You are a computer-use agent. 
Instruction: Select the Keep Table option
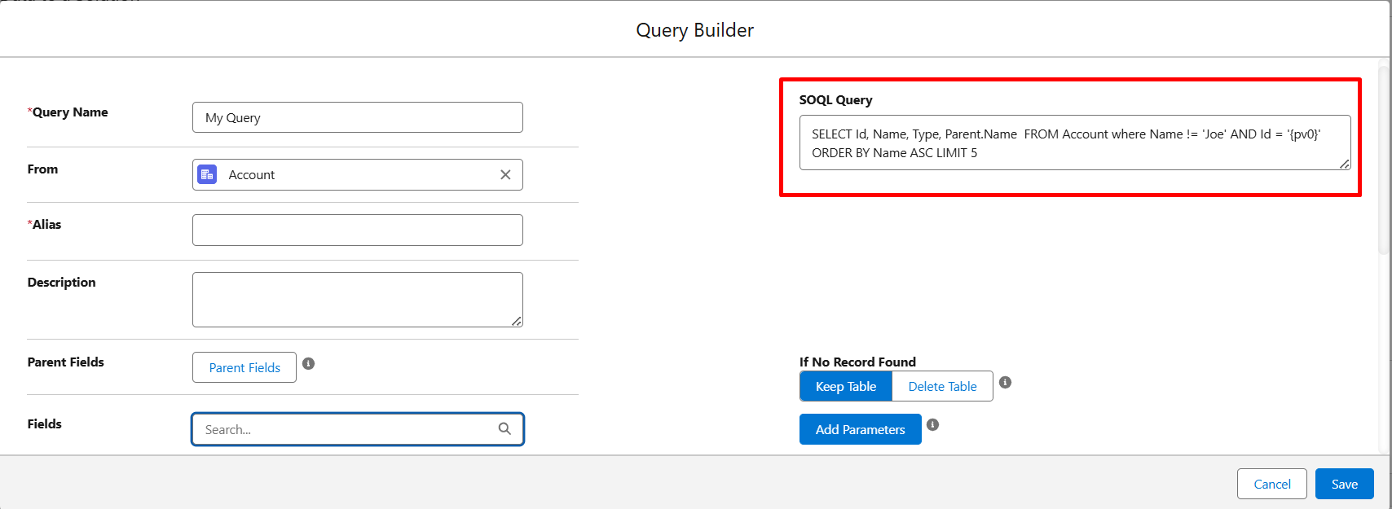(x=846, y=387)
